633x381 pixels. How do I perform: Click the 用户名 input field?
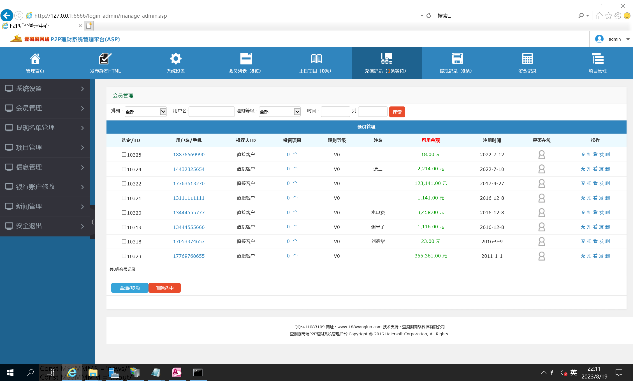click(212, 111)
